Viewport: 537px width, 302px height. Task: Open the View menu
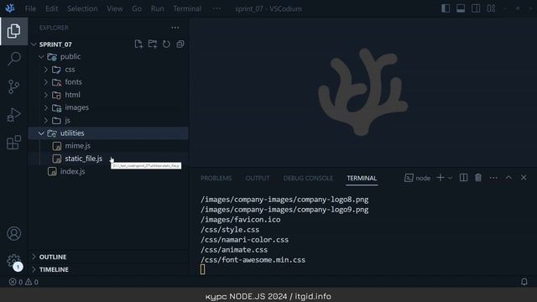pos(115,9)
